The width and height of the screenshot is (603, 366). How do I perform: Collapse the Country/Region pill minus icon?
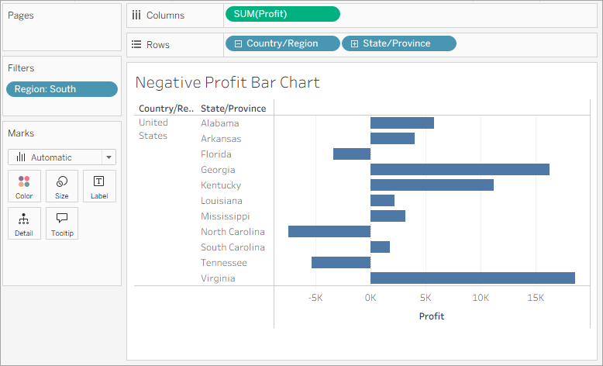tap(239, 44)
